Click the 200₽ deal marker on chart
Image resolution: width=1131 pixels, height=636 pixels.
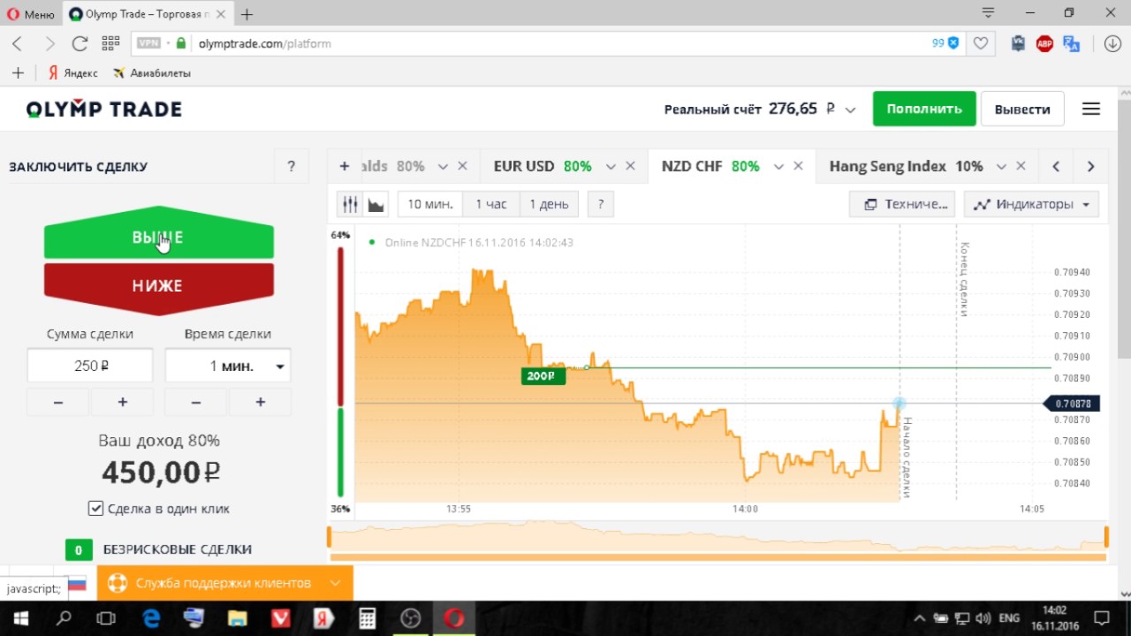click(543, 375)
